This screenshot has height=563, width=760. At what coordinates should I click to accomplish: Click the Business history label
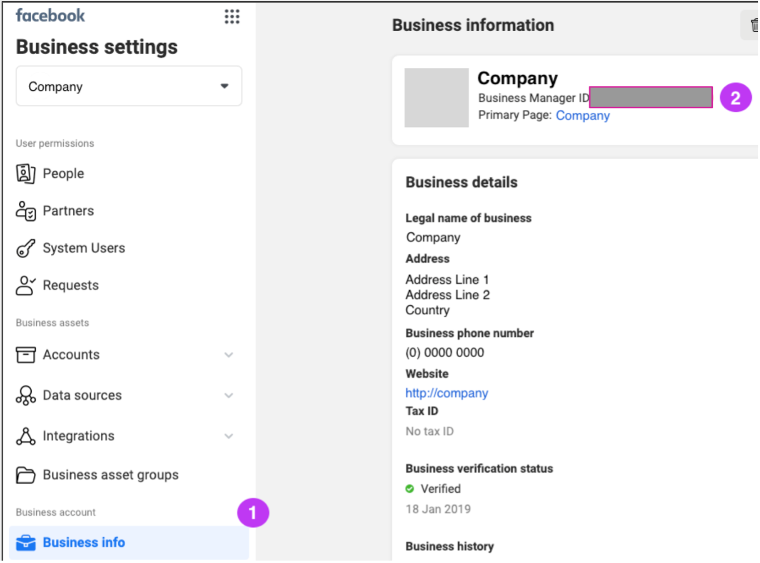(449, 547)
